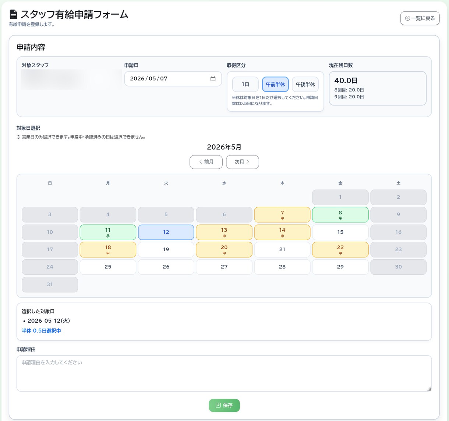Viewport: 449px width, 421px height.
Task: Click the 40.0日 remaining days value
Action: click(346, 80)
